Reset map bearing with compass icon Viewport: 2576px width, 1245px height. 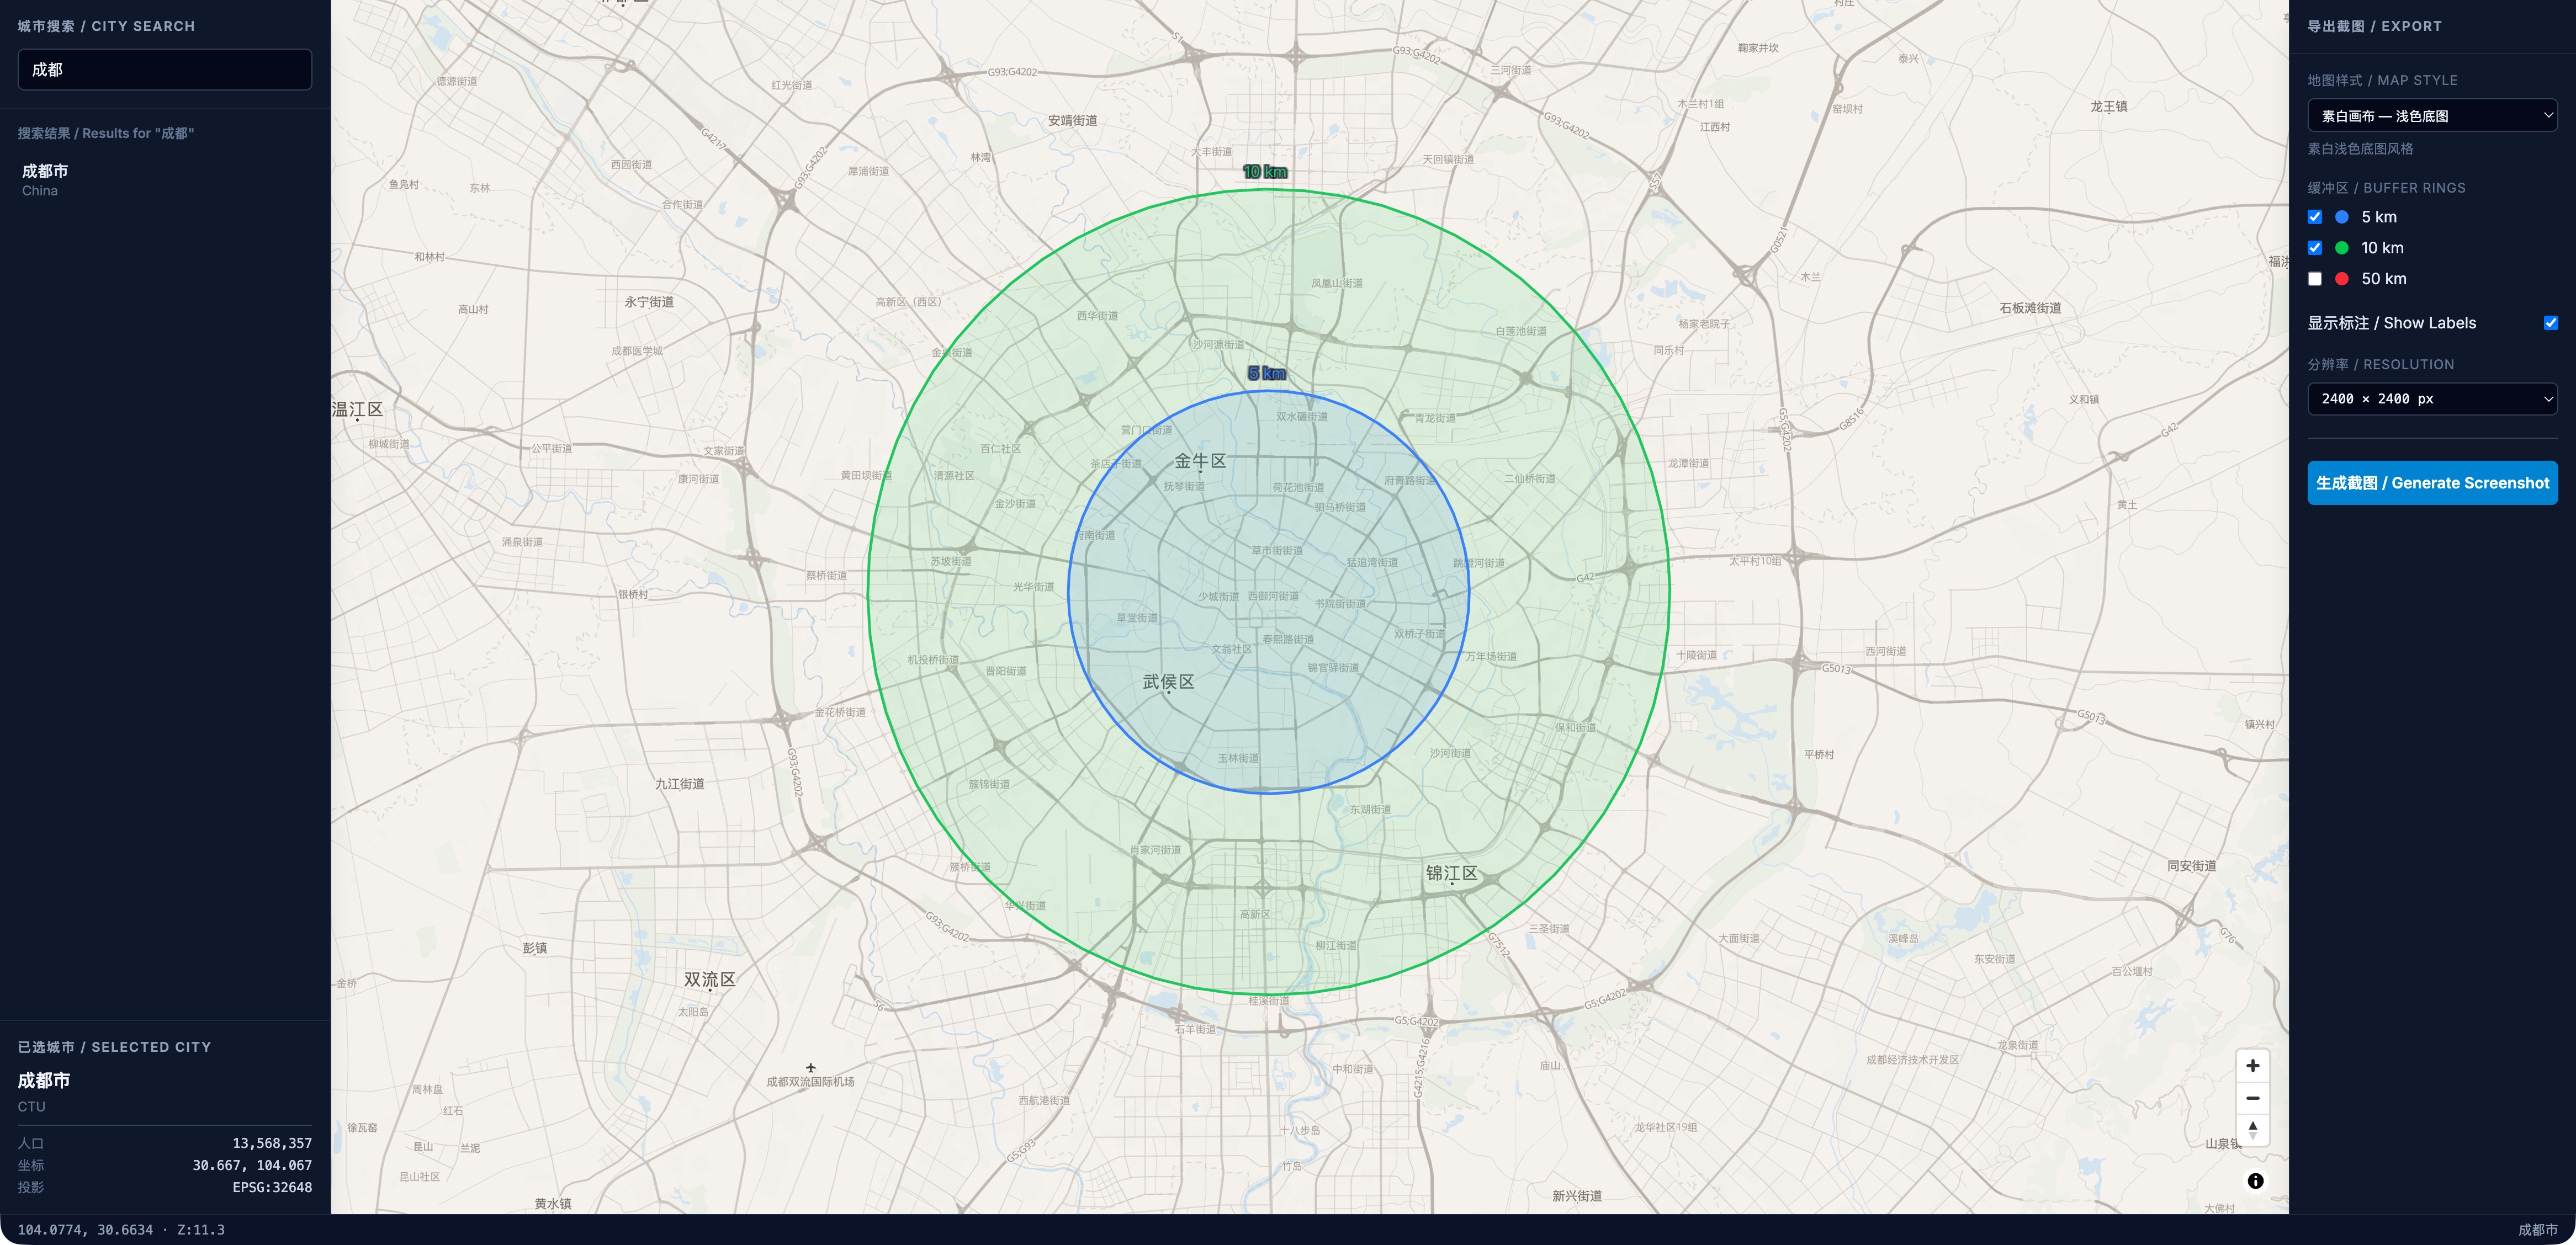pos(2252,1130)
